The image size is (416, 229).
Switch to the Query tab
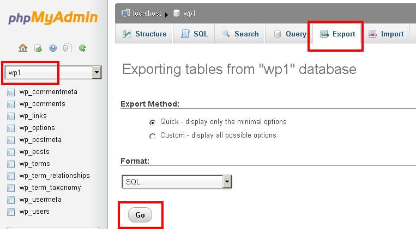[x=290, y=34]
